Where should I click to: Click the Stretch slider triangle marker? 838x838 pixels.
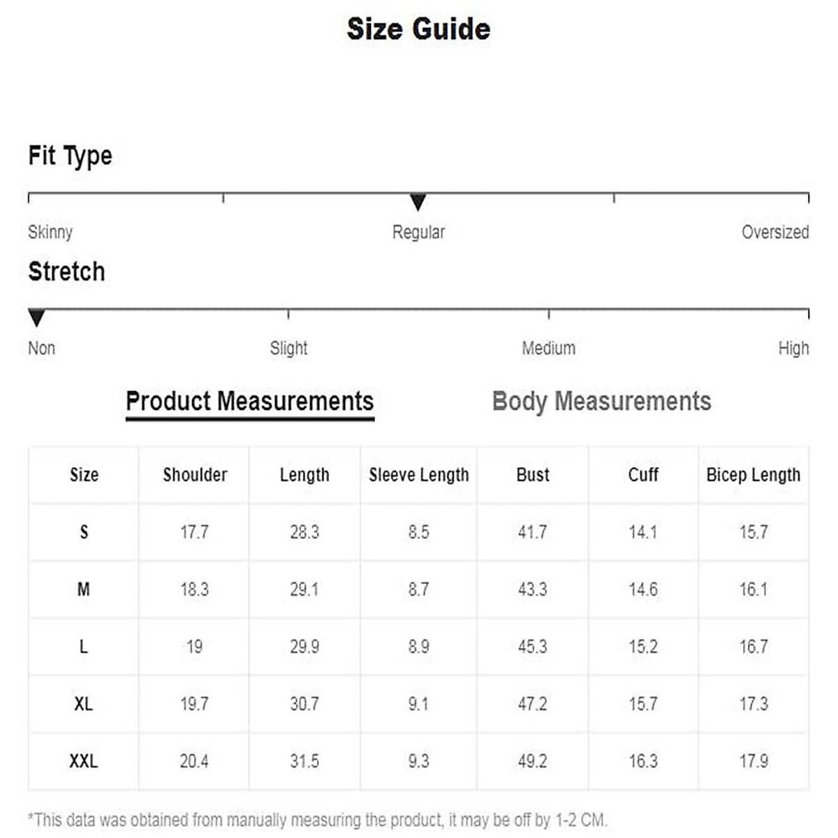37,318
